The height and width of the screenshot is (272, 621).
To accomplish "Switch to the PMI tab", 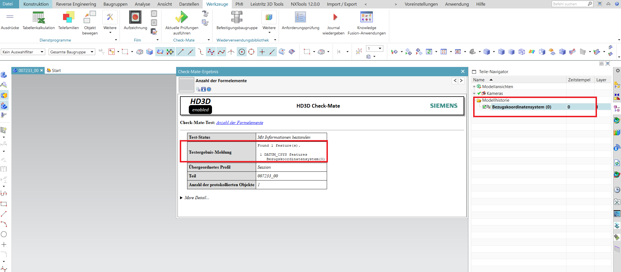I will coord(239,4).
